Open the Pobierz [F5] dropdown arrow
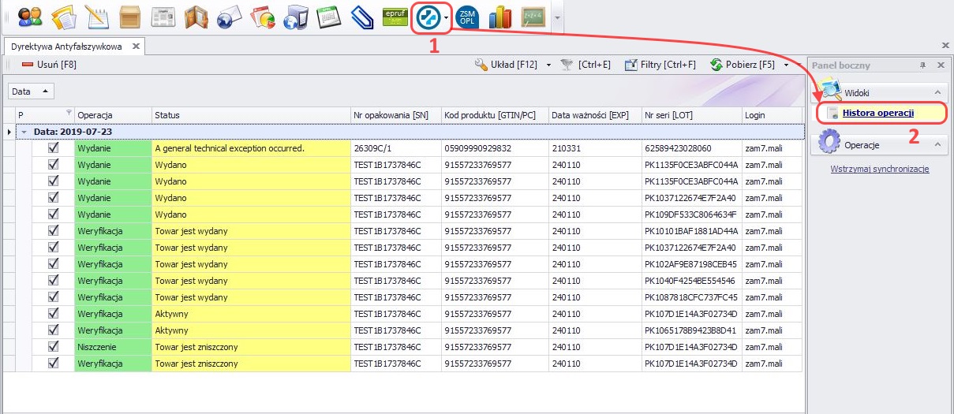The image size is (954, 414). tap(787, 65)
